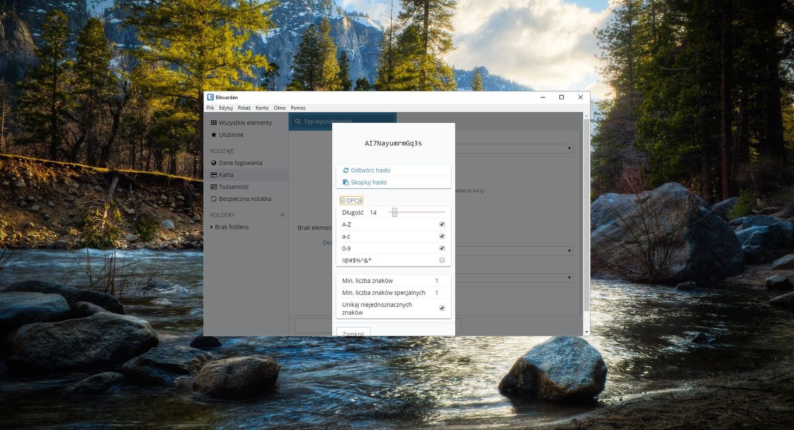Click the card icon beside Karta
The width and height of the screenshot is (794, 430).
tap(214, 175)
